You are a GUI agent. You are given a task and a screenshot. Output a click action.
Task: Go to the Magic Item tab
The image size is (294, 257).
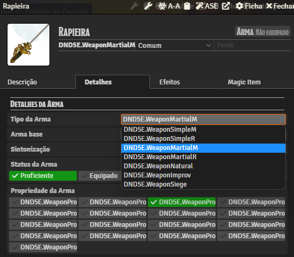tap(244, 82)
